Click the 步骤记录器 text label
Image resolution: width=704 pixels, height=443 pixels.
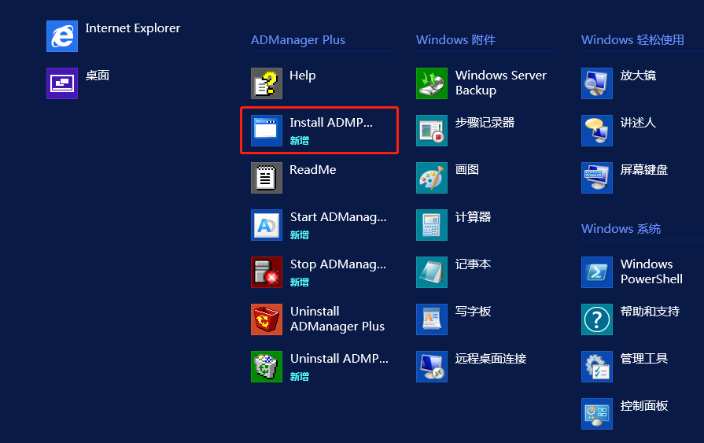click(x=485, y=122)
